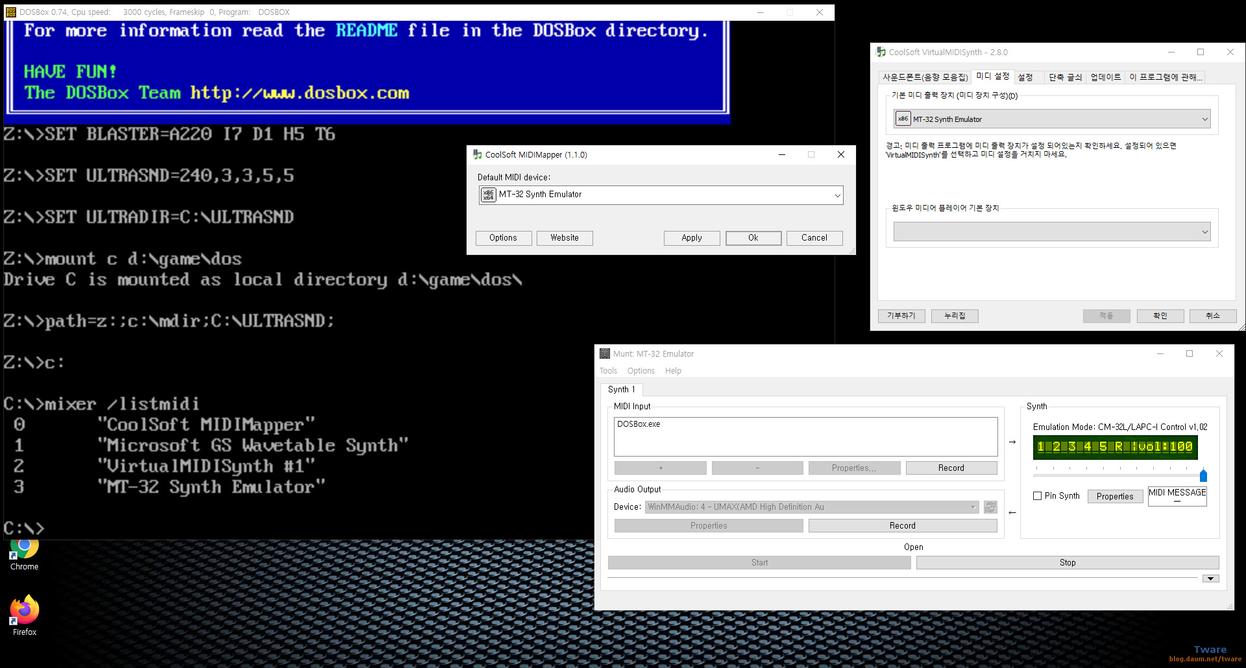Click the x86/x64 icon in MIDIMapper device field
Image resolution: width=1246 pixels, height=668 pixels.
488,195
